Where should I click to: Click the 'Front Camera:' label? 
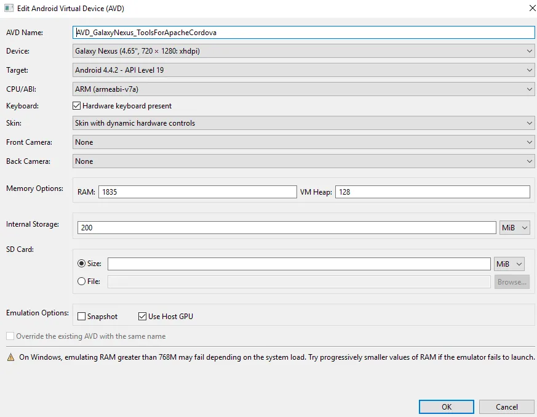[x=29, y=142]
